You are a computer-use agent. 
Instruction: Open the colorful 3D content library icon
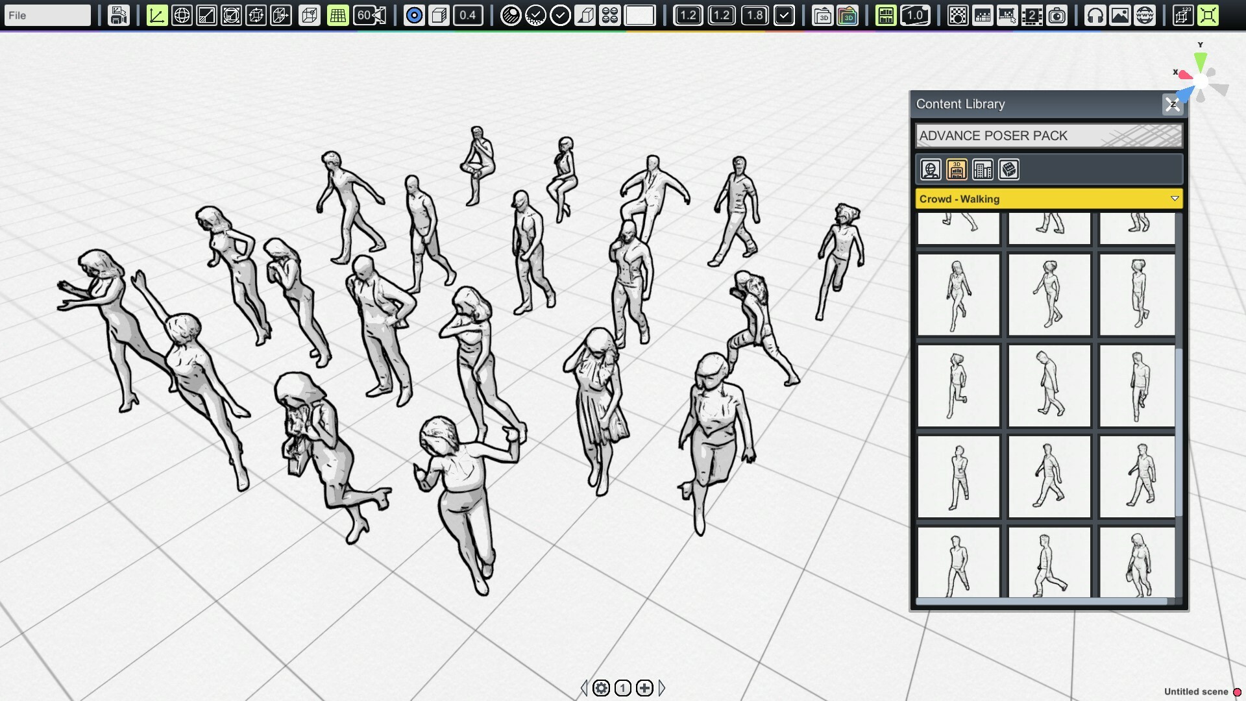pyautogui.click(x=848, y=15)
